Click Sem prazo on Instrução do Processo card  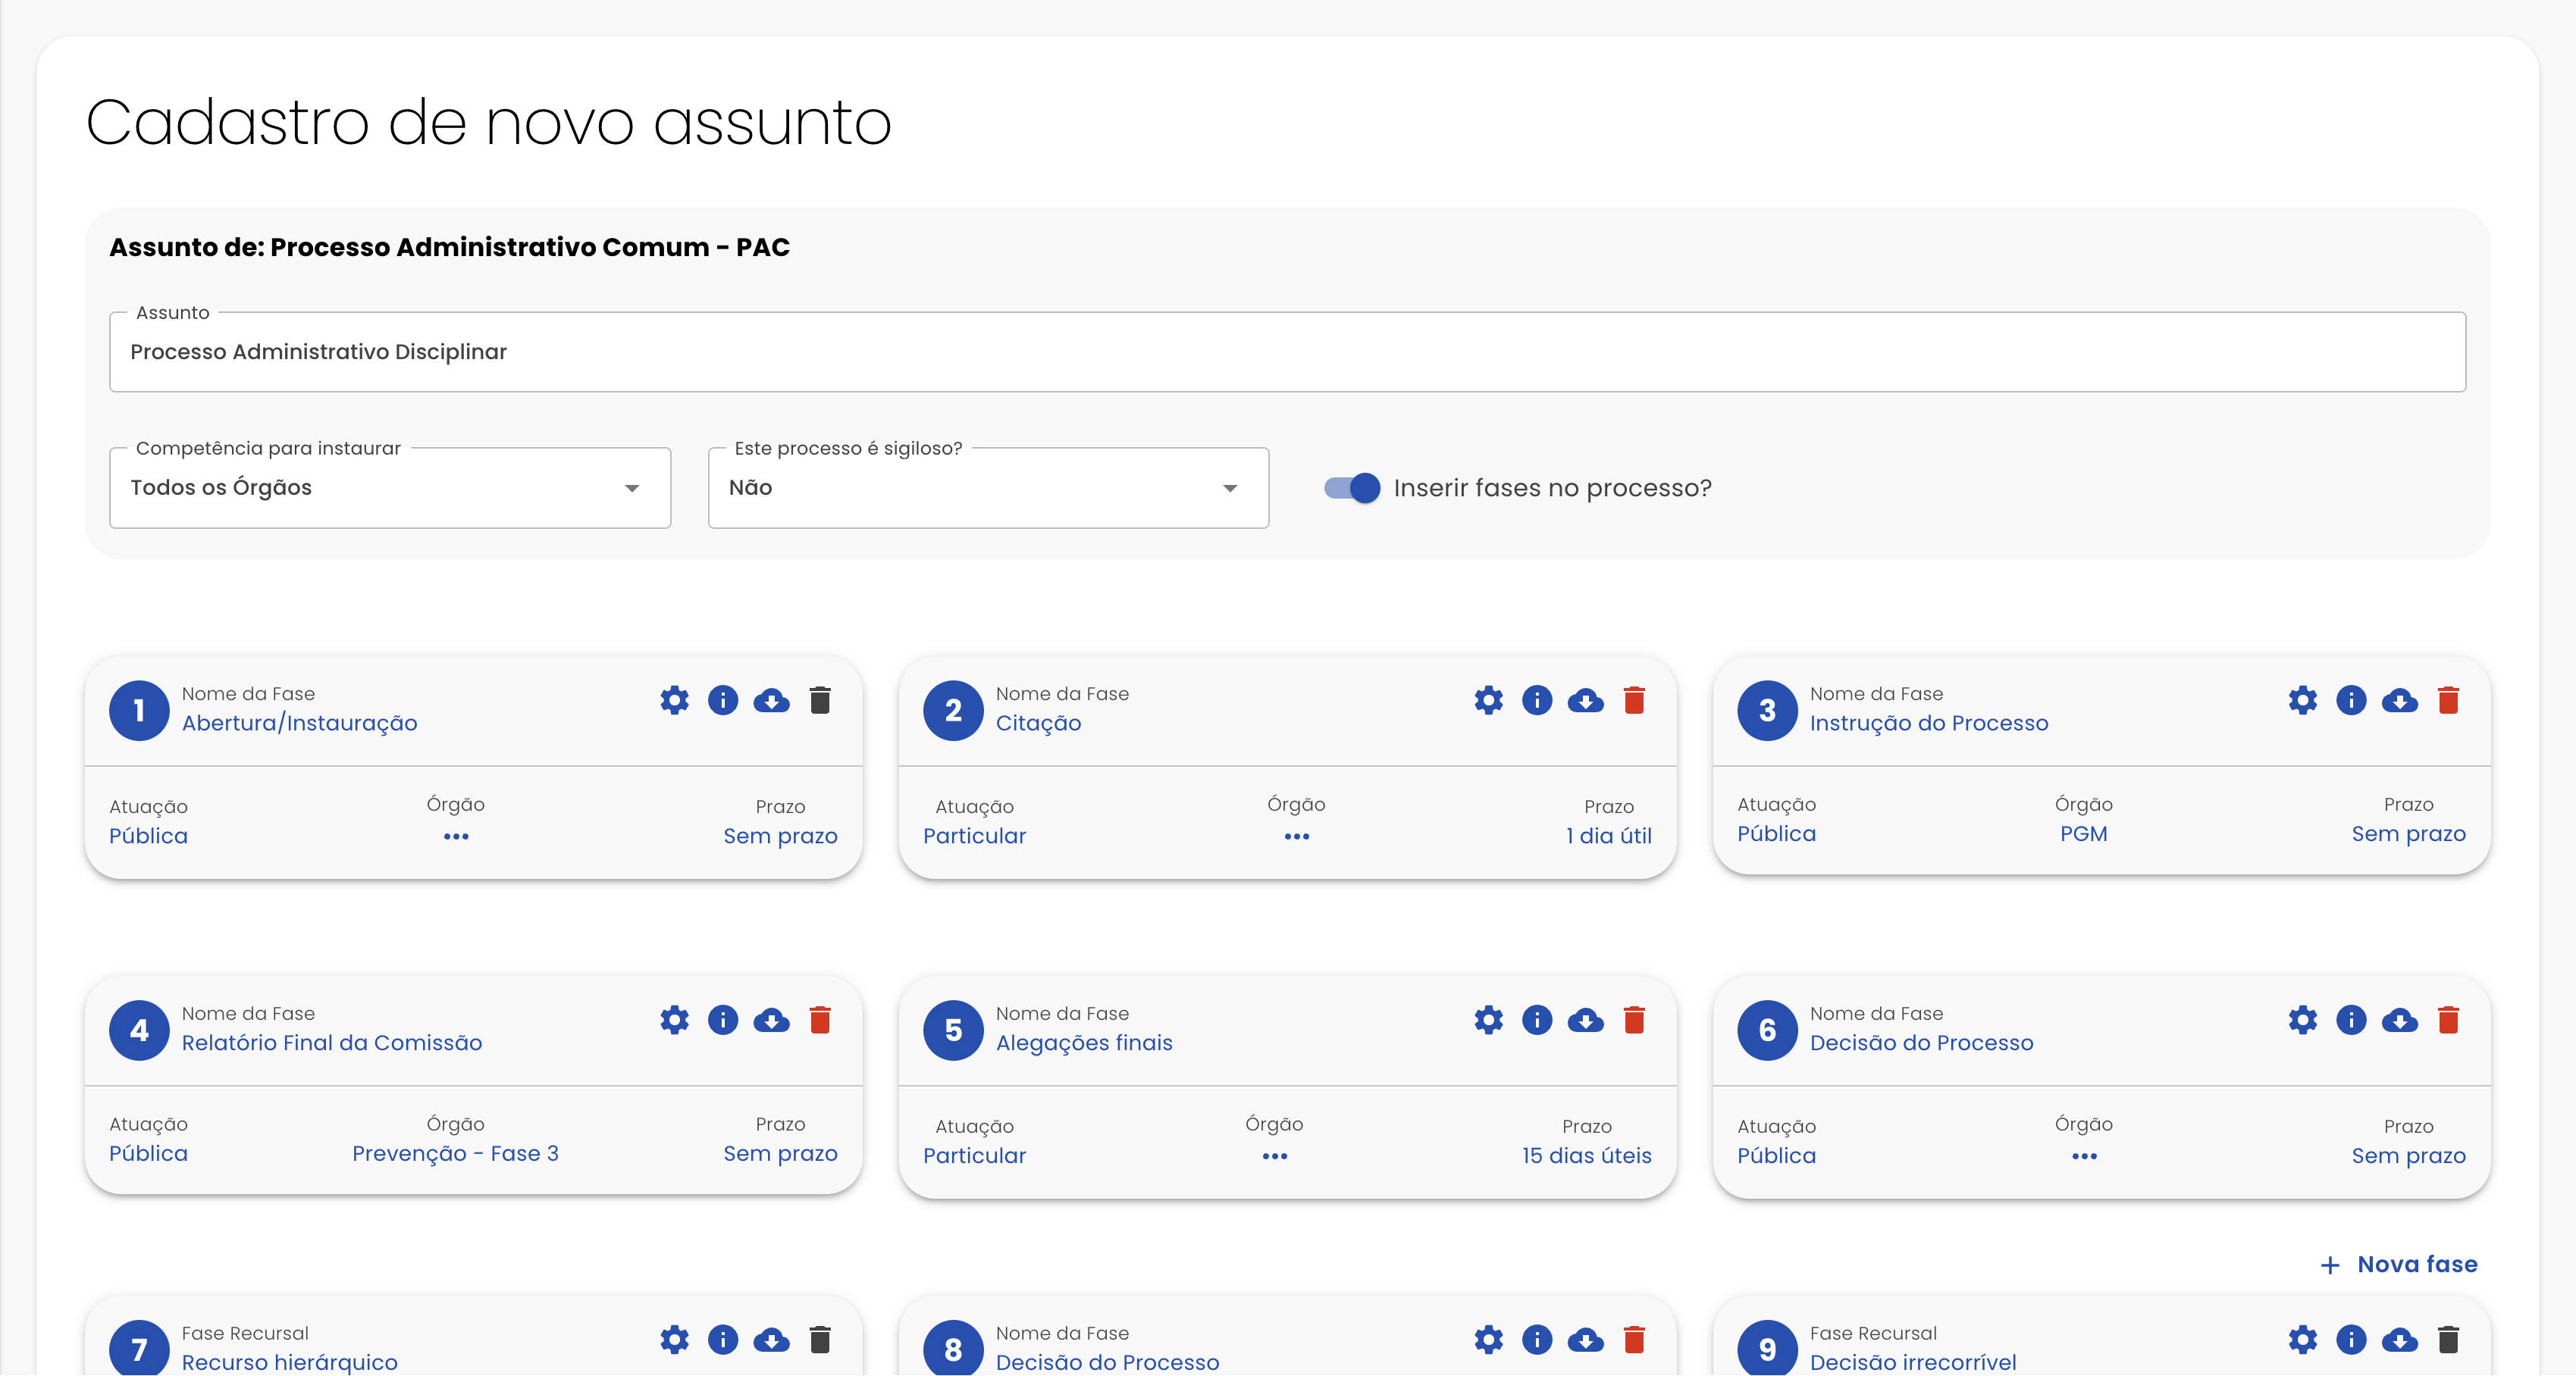coord(2409,833)
